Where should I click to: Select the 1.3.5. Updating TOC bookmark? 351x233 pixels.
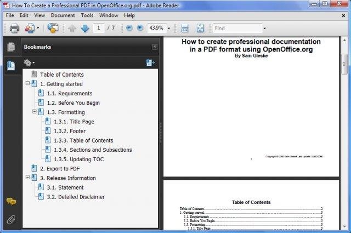(79, 159)
